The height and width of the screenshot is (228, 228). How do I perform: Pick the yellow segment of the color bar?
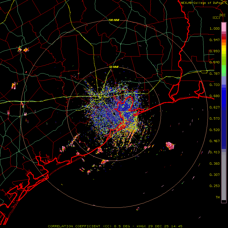tap(224, 50)
